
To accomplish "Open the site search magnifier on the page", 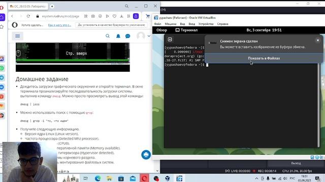I will point(108,36).
